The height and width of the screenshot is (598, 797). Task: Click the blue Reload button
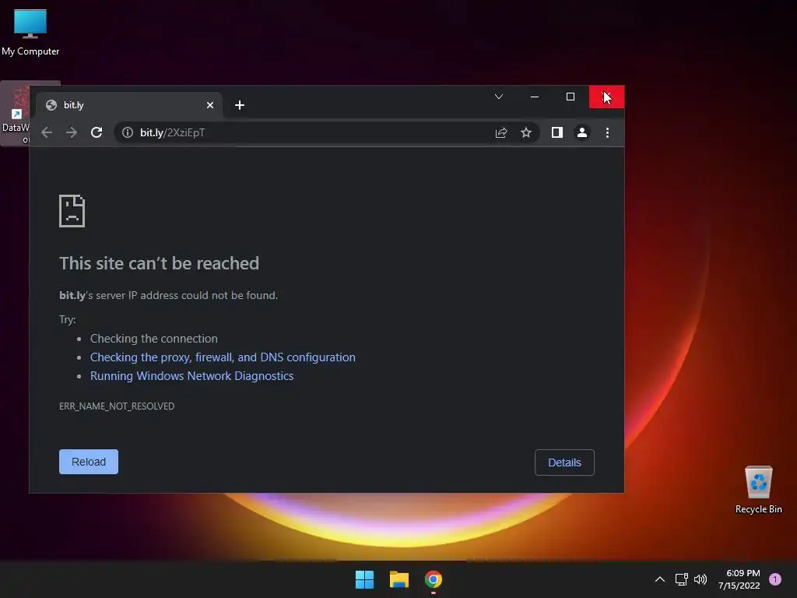click(89, 462)
